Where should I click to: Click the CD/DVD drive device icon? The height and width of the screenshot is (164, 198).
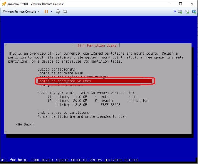(x=187, y=12)
